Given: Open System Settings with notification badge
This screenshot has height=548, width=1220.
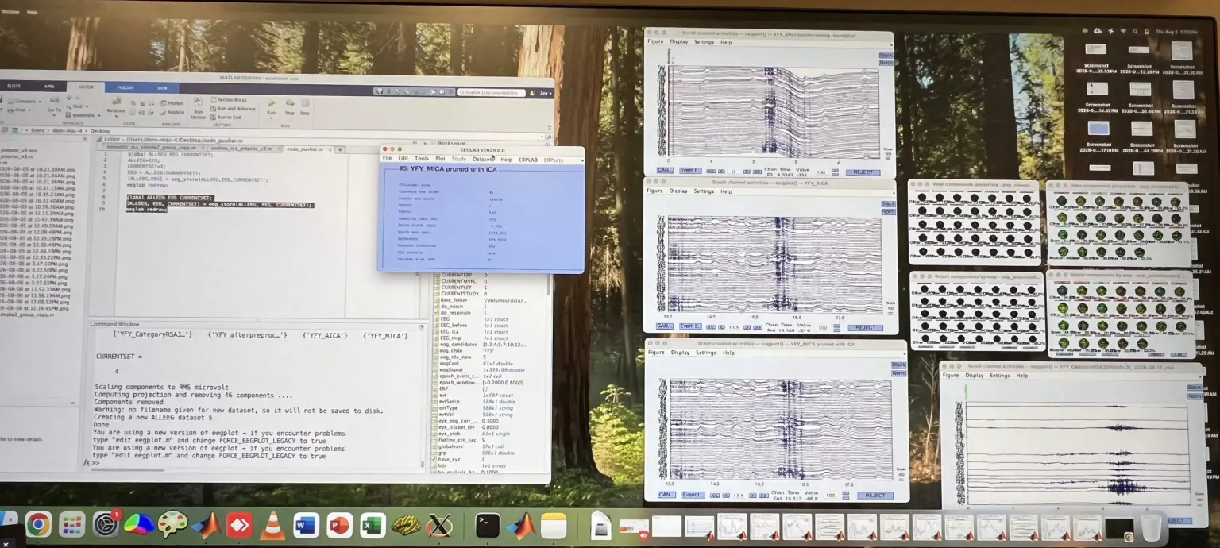Looking at the screenshot, I should coord(106,524).
